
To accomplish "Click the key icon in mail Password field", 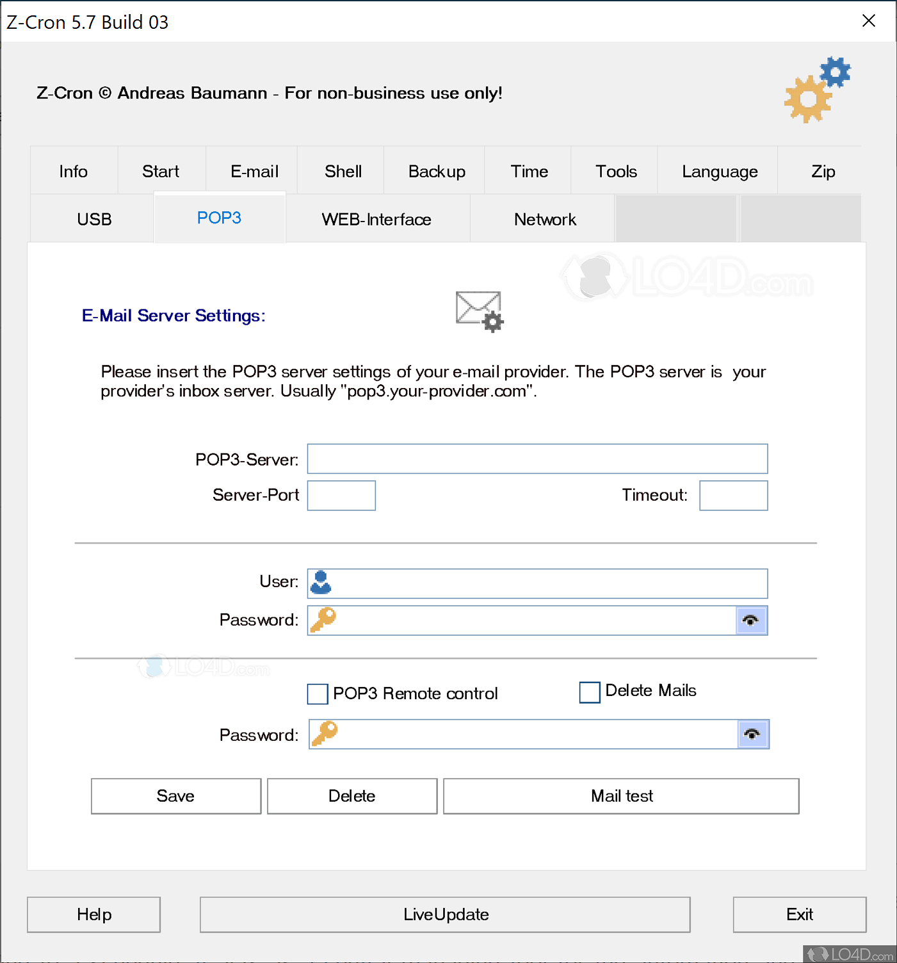I will click(323, 620).
